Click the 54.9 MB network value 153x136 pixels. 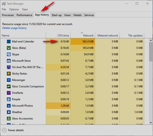click(89, 54)
